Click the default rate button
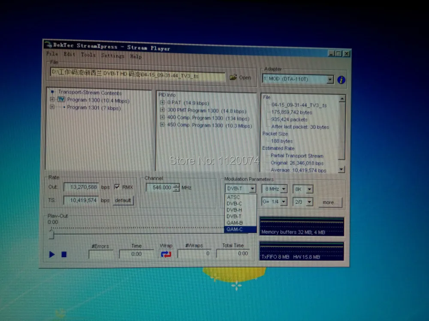The height and width of the screenshot is (321, 429). [x=123, y=200]
